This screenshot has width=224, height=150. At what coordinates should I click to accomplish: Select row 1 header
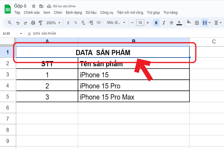tap(8, 52)
